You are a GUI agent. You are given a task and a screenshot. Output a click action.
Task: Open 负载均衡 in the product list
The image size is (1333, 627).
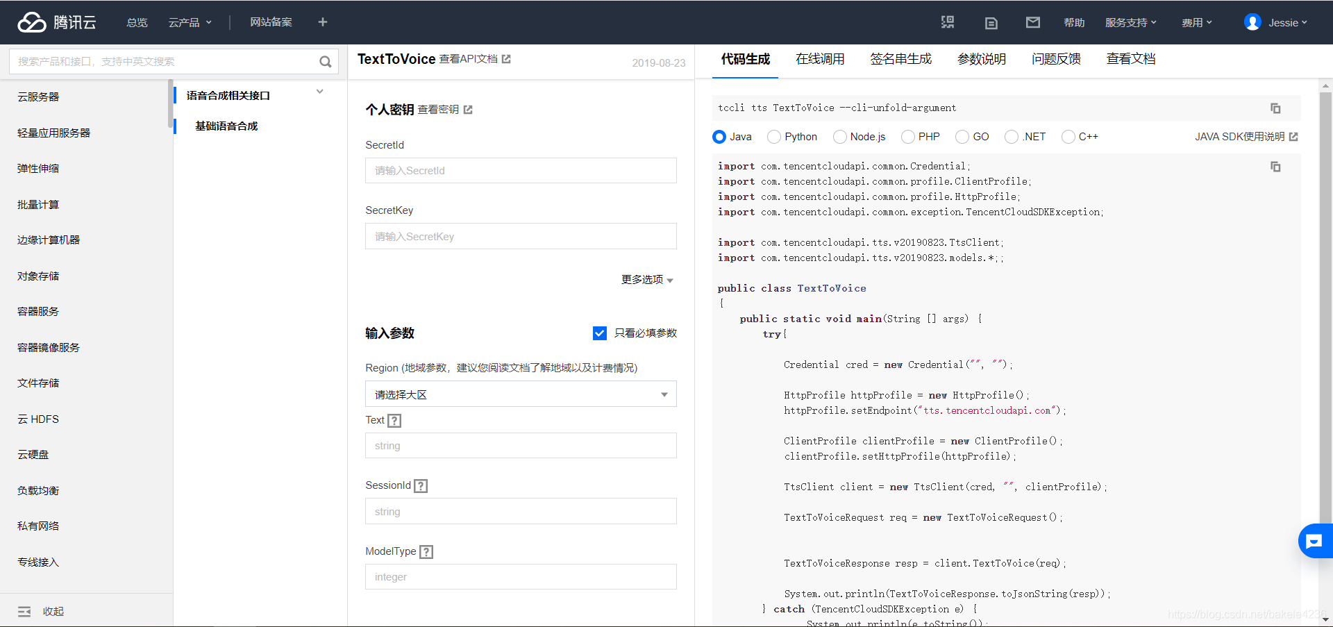38,491
